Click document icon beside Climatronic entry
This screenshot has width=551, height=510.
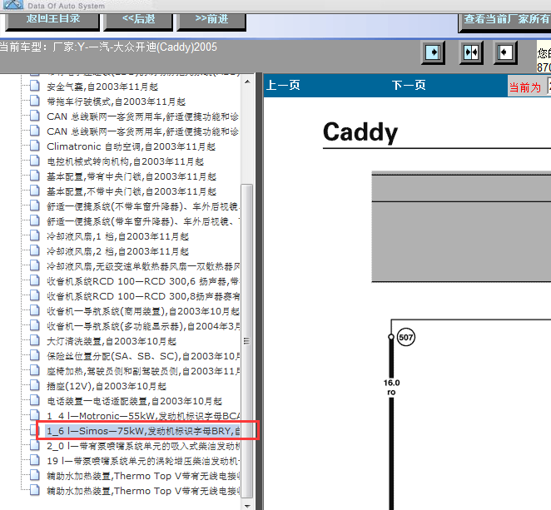(x=34, y=146)
